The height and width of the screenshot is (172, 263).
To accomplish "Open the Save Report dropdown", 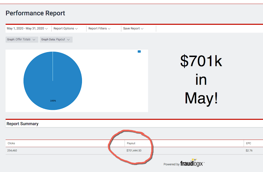I will click(x=133, y=28).
